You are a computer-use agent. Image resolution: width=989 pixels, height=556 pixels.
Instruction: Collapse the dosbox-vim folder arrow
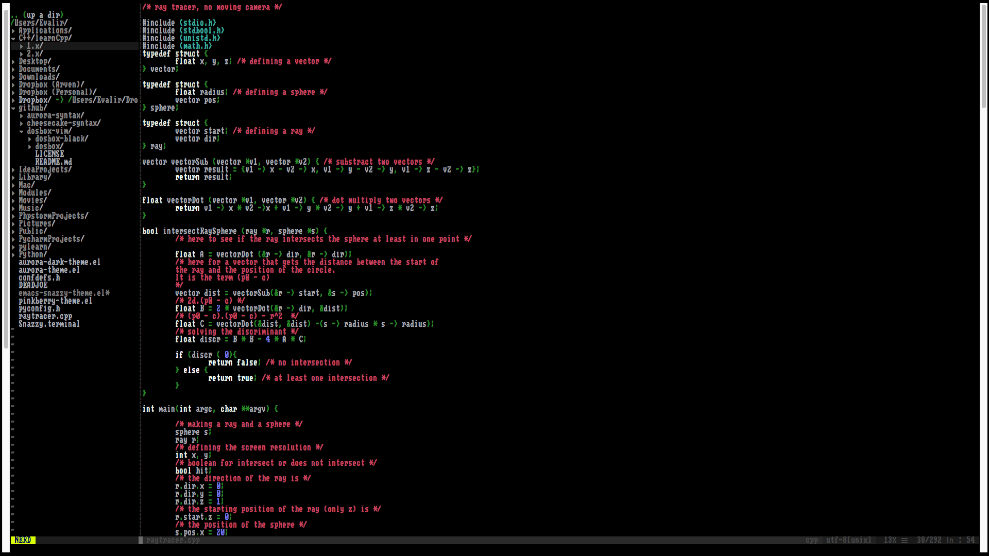(x=22, y=131)
